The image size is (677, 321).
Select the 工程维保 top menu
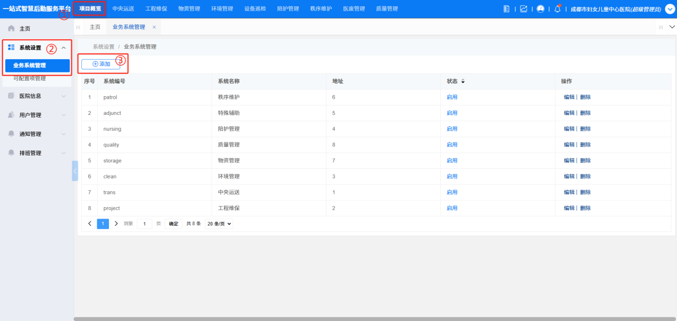pyautogui.click(x=157, y=9)
